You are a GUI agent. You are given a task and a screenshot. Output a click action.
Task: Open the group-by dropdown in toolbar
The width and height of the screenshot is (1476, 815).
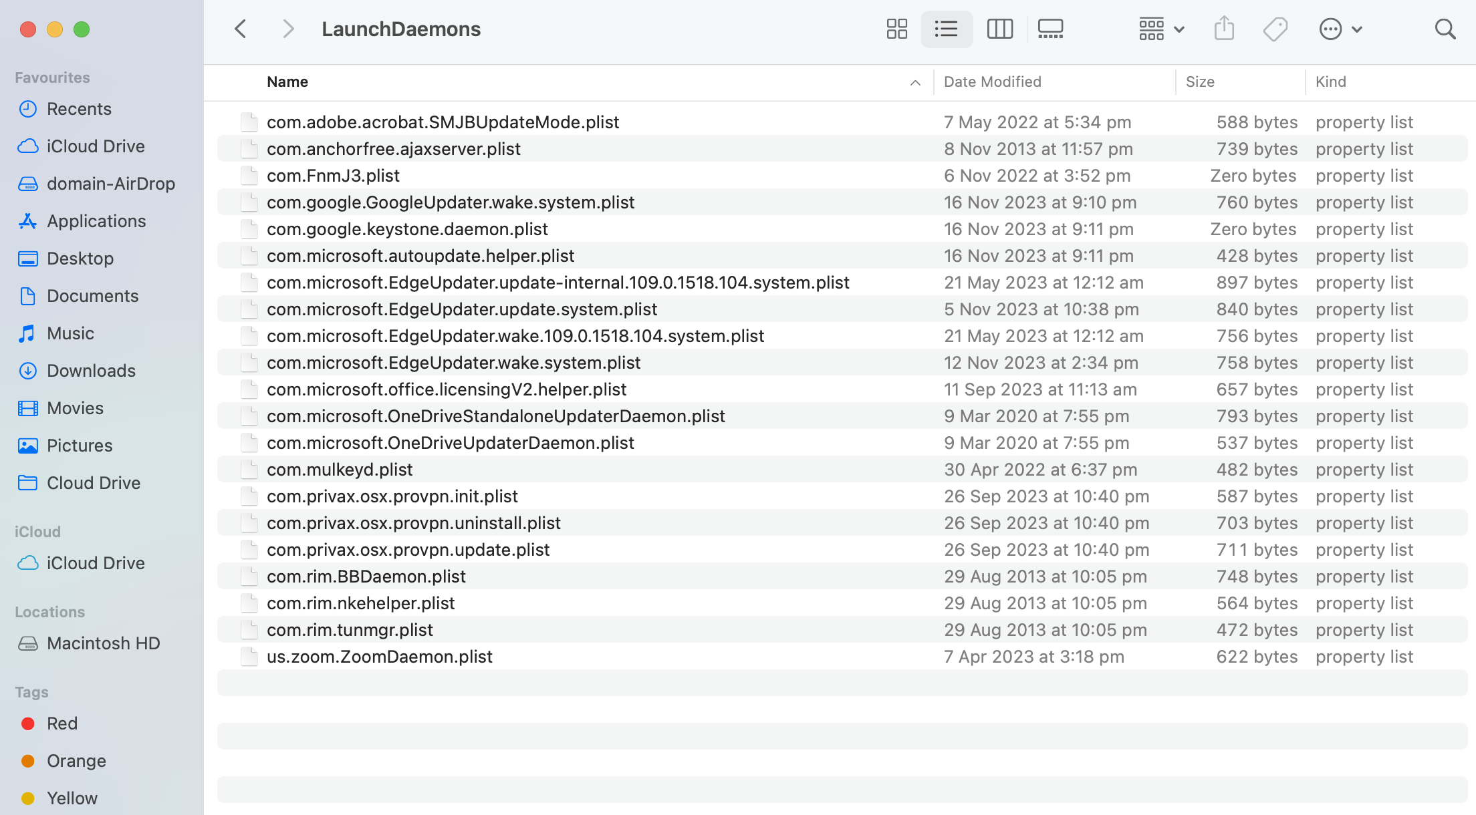1161,29
